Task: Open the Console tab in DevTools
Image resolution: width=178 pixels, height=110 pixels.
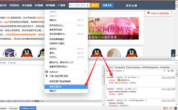Action: tap(12, 63)
